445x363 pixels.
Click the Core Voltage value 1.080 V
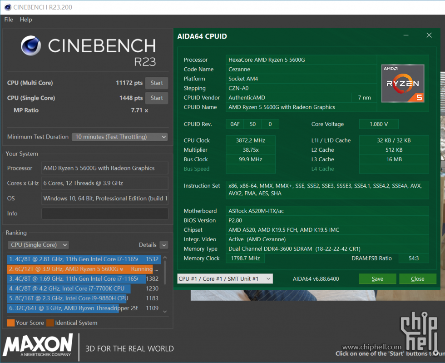tap(379, 124)
